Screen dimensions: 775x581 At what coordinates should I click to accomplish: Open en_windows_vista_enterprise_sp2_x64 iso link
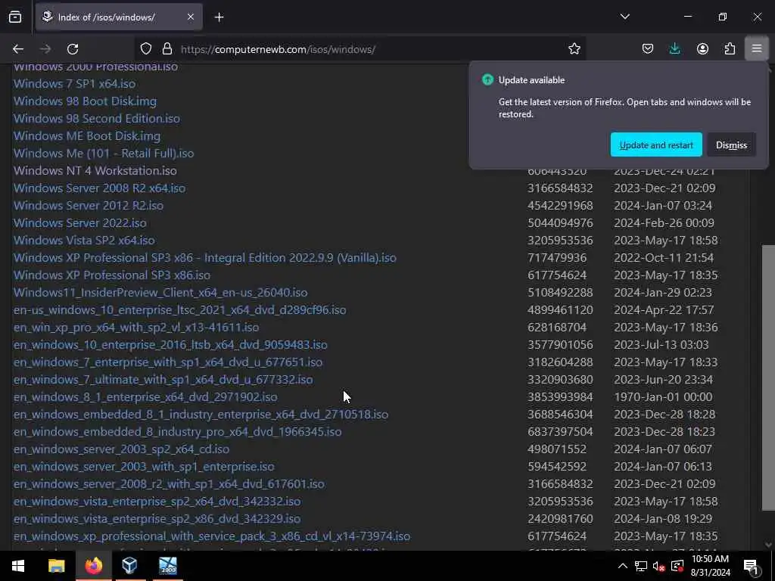[157, 501]
